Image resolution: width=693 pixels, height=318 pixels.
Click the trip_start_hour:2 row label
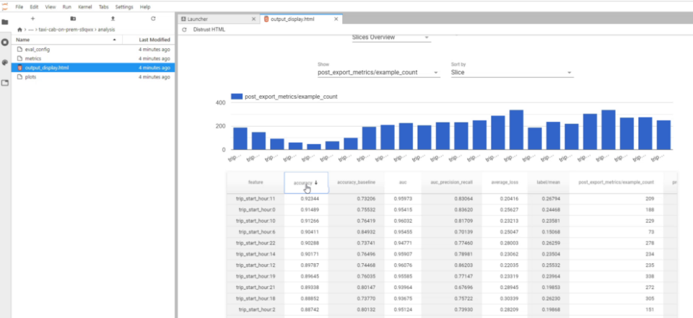(x=257, y=309)
